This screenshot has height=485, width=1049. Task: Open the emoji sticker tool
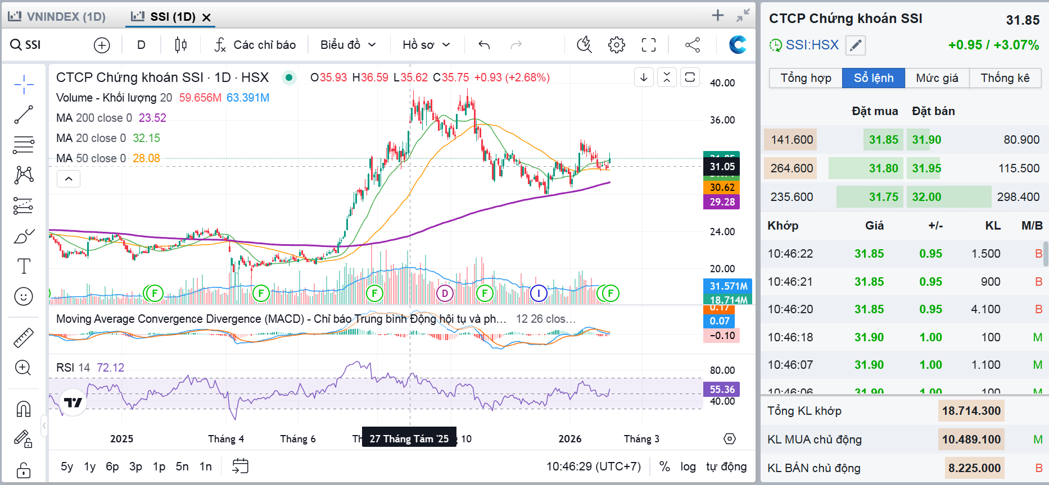click(x=24, y=296)
